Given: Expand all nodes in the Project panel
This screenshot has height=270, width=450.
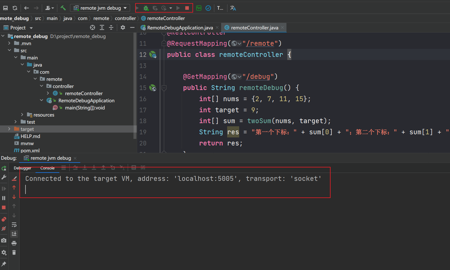Looking at the screenshot, I should [x=102, y=27].
